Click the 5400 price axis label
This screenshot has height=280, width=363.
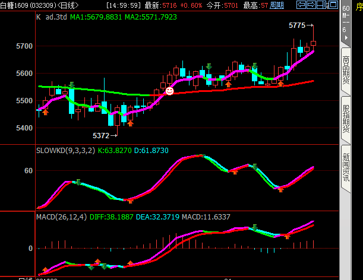(24, 128)
